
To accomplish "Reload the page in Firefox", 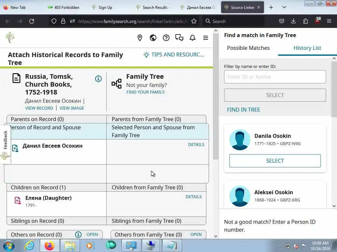I will point(32,21).
